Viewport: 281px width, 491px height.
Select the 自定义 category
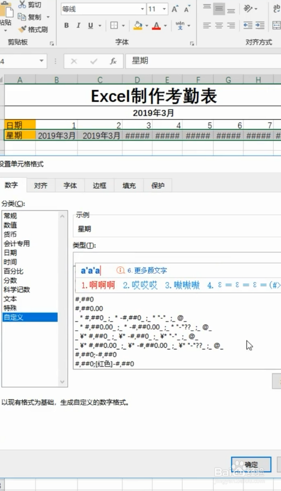30,317
